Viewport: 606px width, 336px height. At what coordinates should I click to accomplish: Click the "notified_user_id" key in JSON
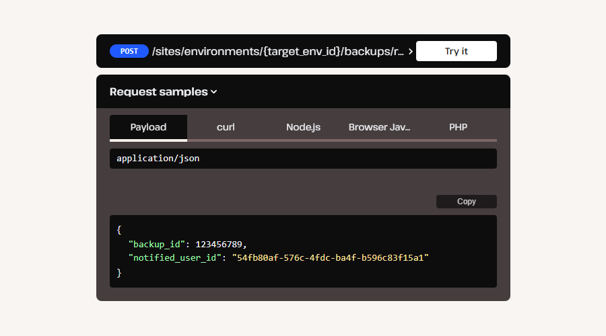(176, 258)
